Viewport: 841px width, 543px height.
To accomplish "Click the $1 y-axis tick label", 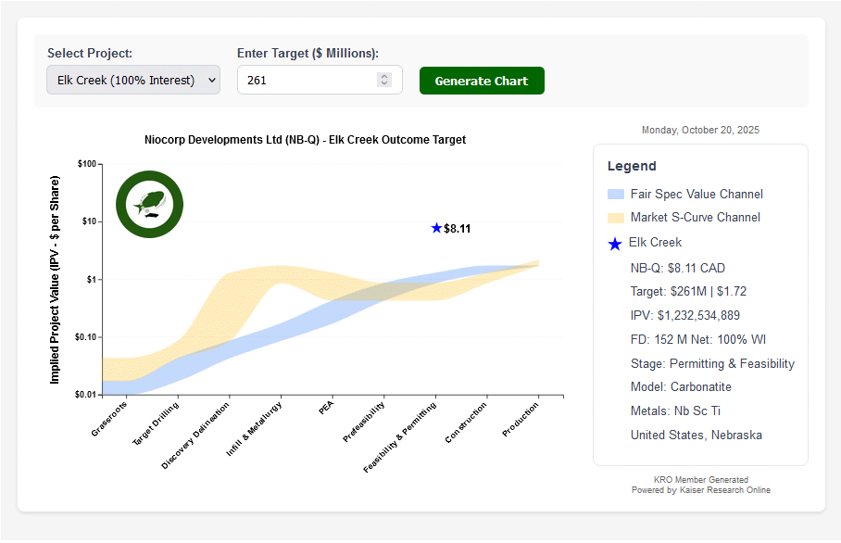I will pyautogui.click(x=91, y=279).
